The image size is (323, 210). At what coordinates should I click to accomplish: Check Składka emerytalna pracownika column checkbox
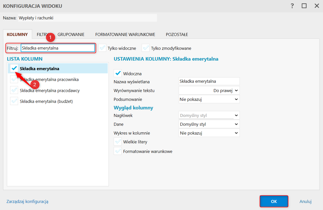point(14,79)
